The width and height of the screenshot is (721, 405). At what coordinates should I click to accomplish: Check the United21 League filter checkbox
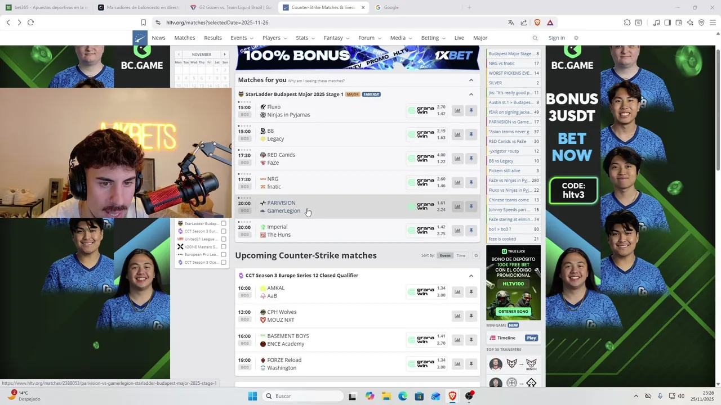click(224, 239)
